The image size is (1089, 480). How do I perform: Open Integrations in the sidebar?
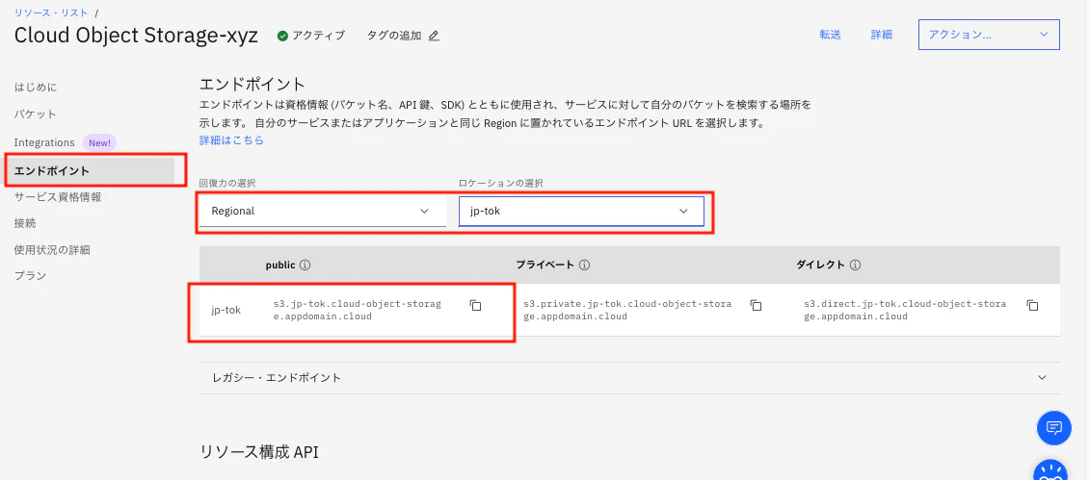44,142
